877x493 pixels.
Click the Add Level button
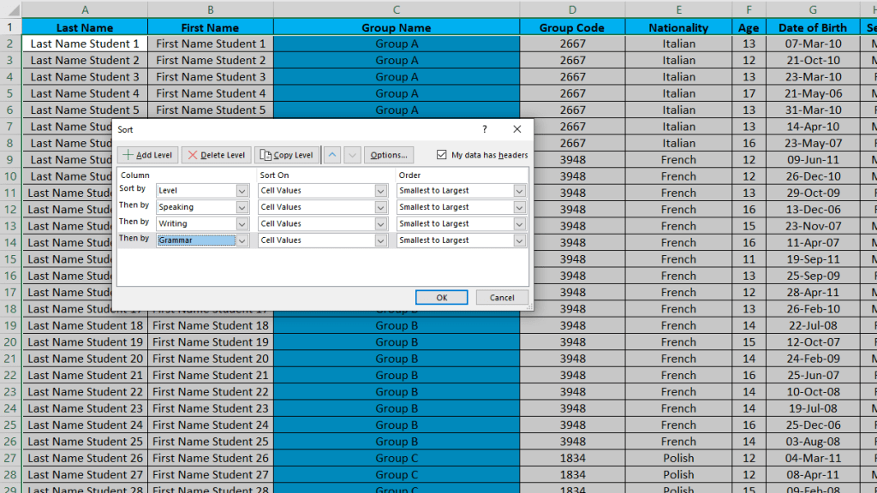pos(148,155)
